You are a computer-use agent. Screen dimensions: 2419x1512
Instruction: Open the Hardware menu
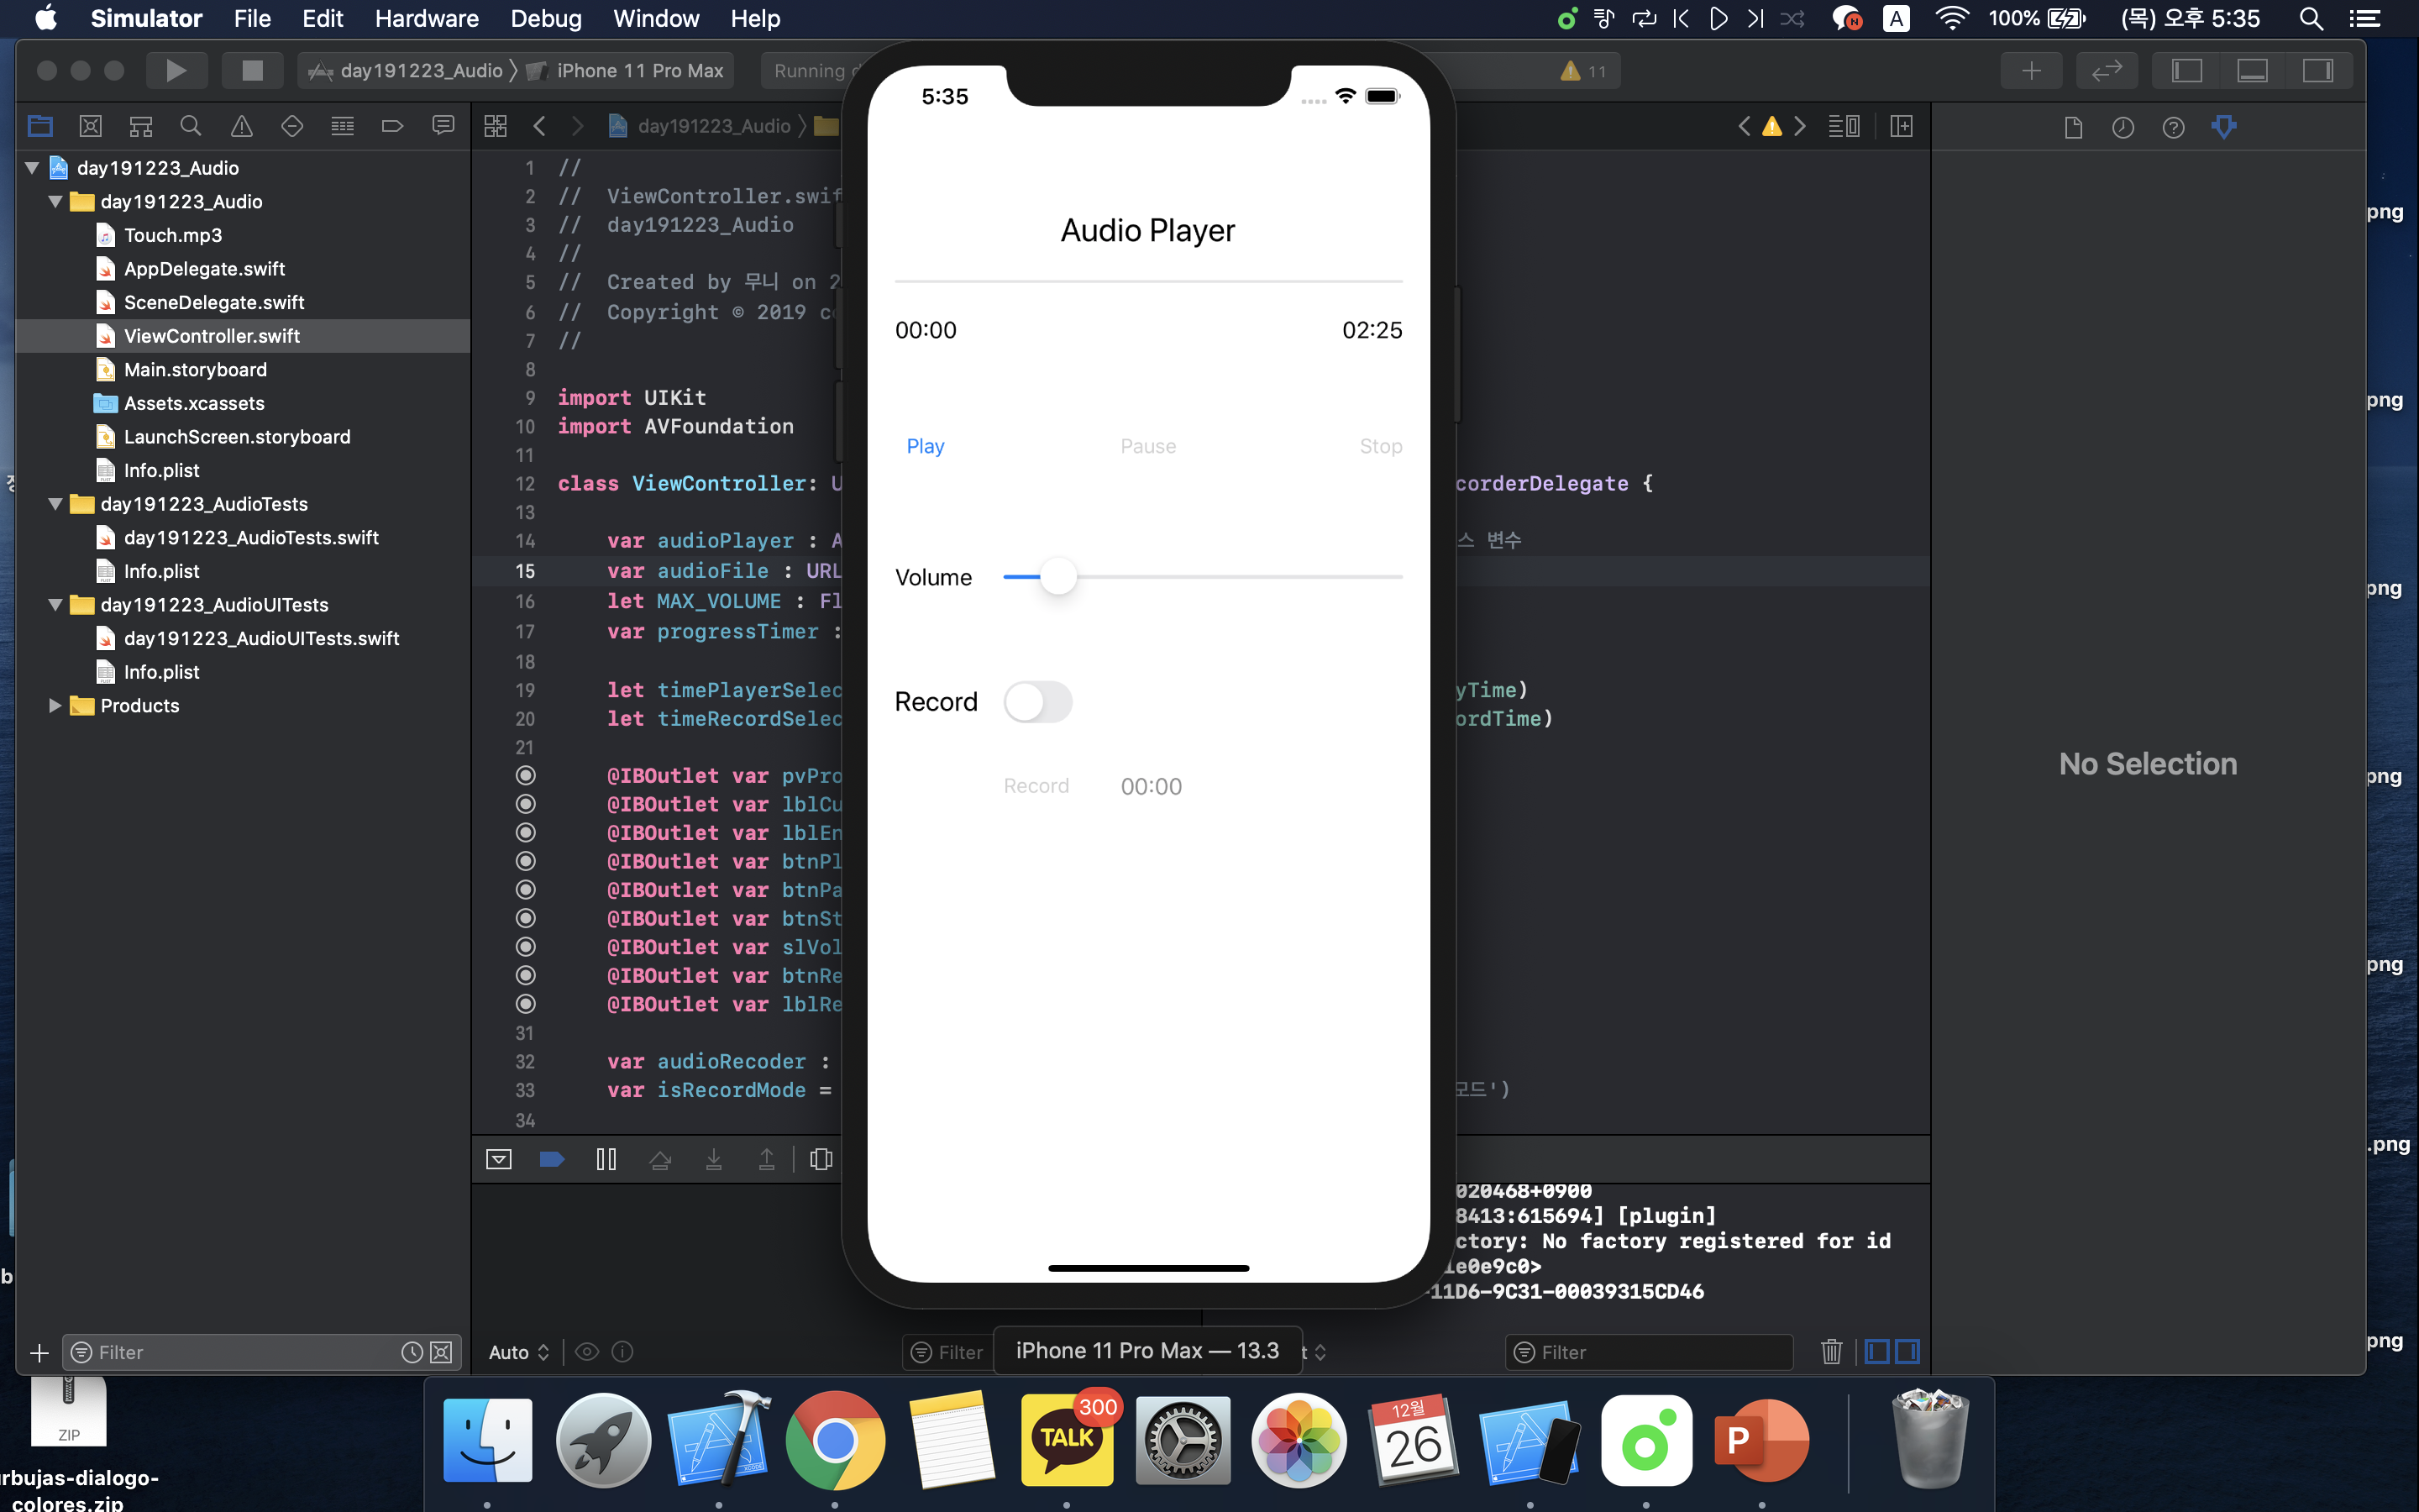coord(427,18)
